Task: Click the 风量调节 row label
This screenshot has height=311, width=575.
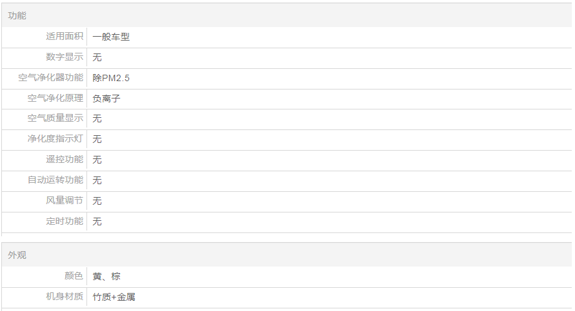Action: coord(65,201)
